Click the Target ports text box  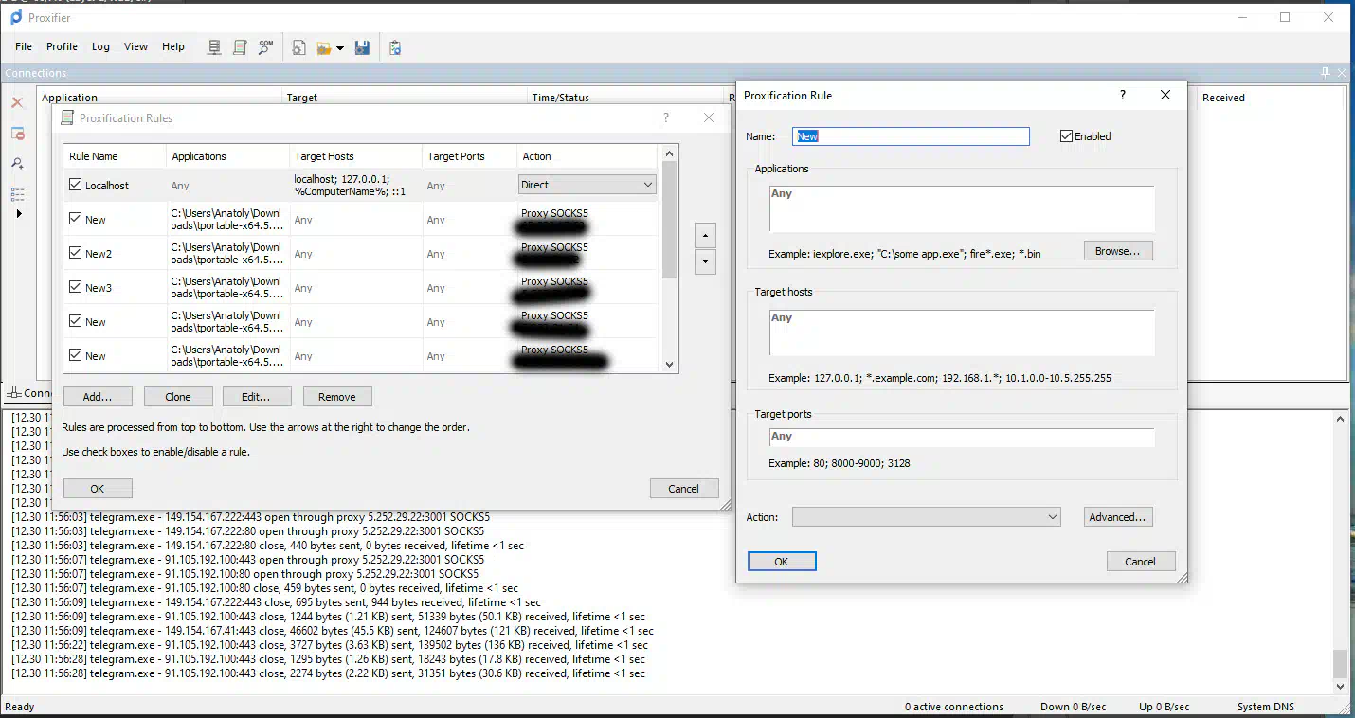tap(962, 438)
